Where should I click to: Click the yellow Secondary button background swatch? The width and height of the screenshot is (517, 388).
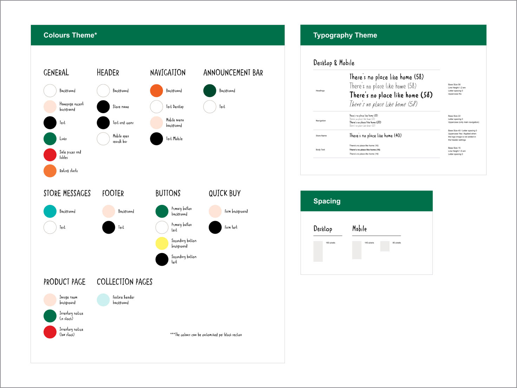(162, 244)
